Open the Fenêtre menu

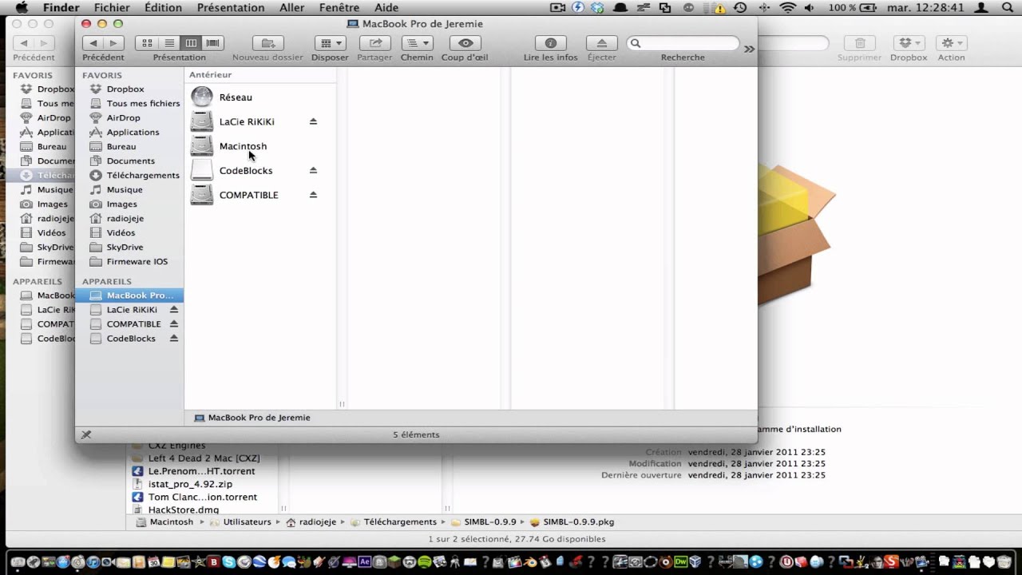point(339,8)
